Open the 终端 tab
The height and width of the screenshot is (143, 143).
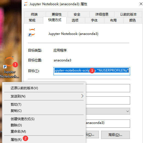pos(34,14)
